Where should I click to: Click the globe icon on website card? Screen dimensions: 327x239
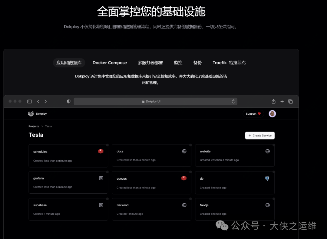[268, 151]
